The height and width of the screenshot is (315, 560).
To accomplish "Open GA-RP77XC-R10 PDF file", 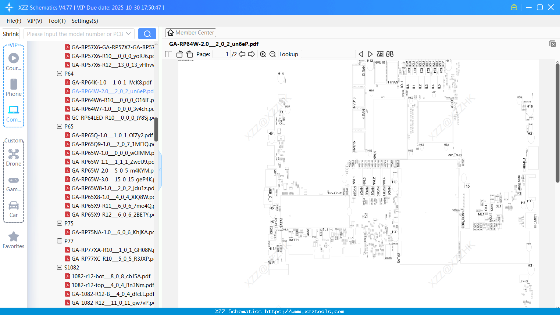I will (109, 258).
